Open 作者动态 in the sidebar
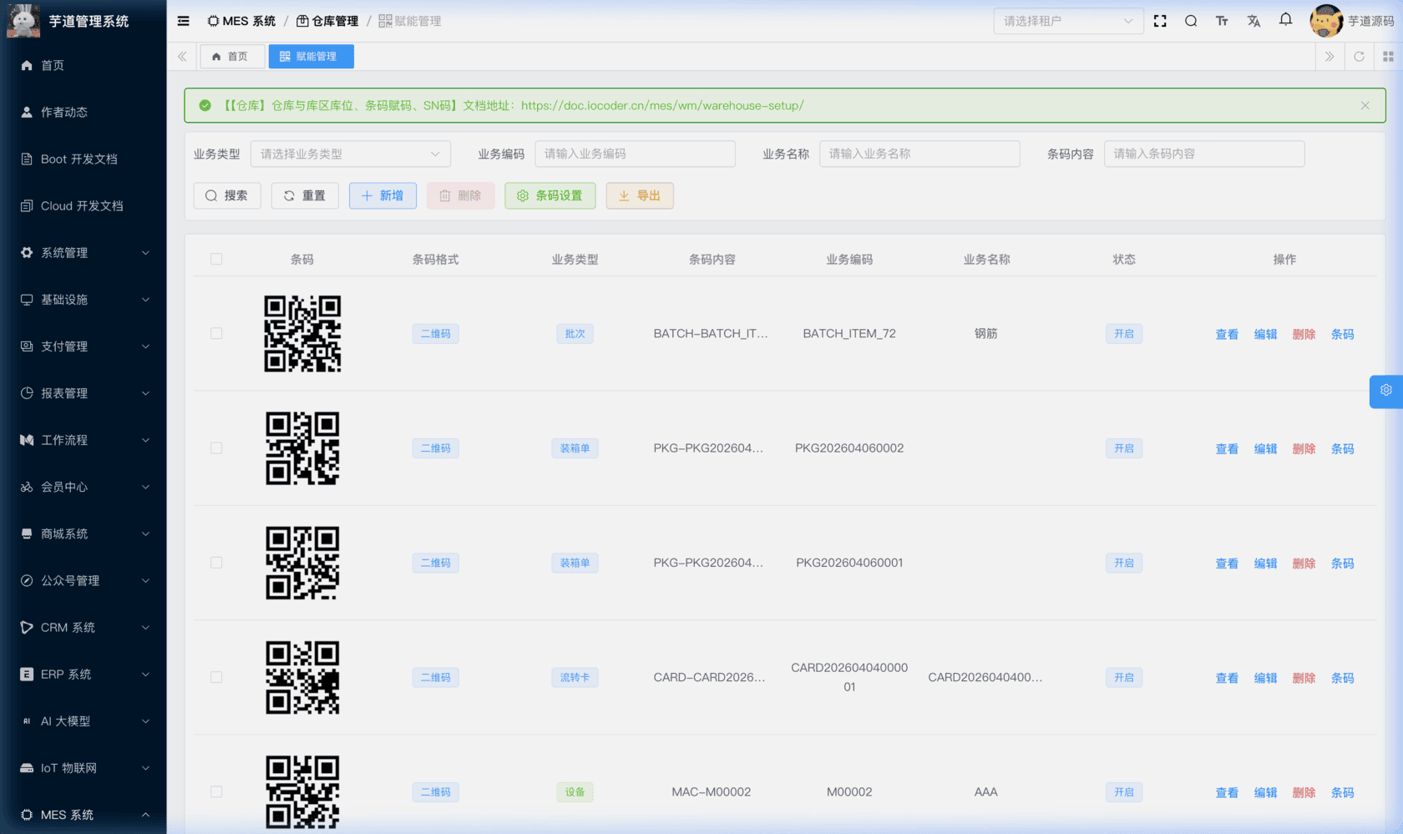This screenshot has width=1403, height=834. click(x=64, y=112)
